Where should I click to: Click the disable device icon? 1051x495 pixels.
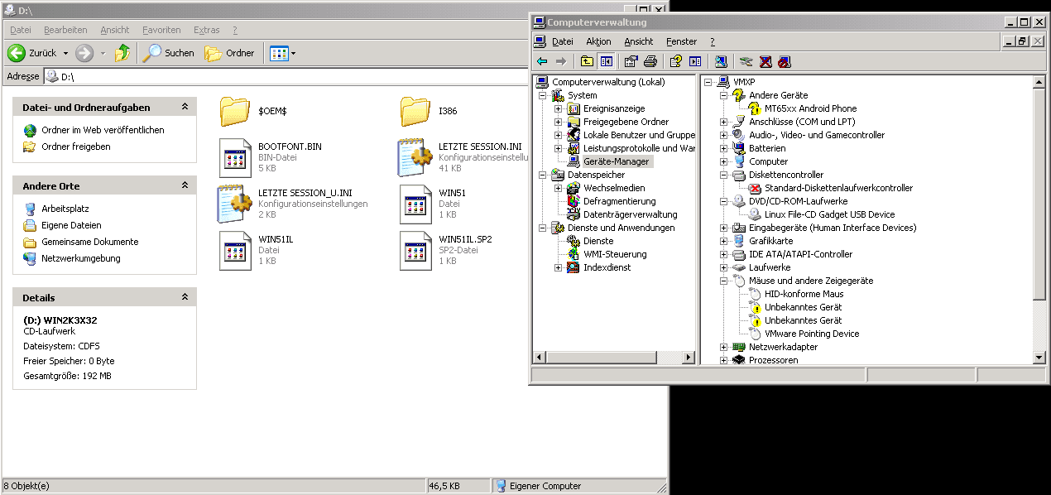coord(785,61)
